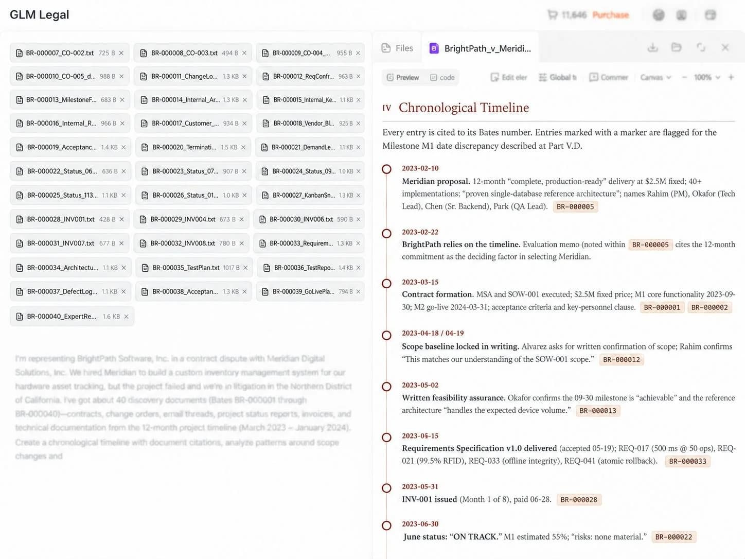The width and height of the screenshot is (745, 559).
Task: Click the BR-000022 Bates citation tag
Action: (674, 537)
